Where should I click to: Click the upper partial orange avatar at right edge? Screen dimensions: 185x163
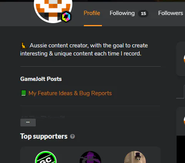(184, 59)
